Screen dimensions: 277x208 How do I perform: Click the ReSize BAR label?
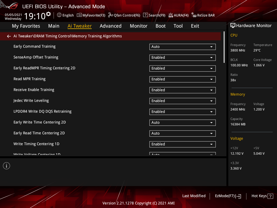(206, 15)
